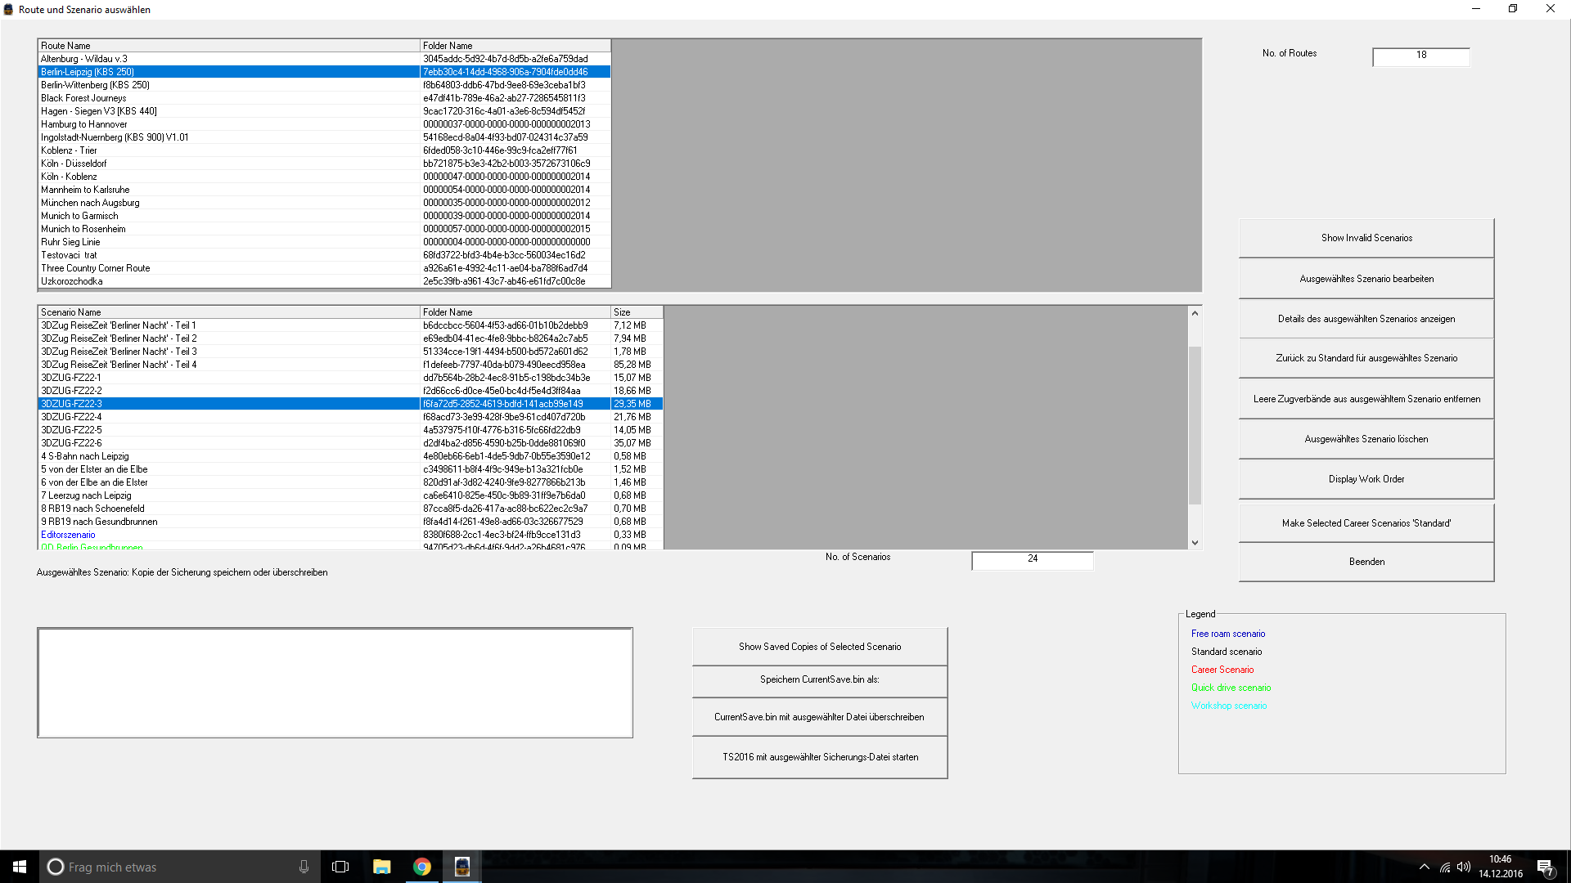Click Show Saved Copies of Selected Scenario
The width and height of the screenshot is (1571, 883).
coord(819,647)
